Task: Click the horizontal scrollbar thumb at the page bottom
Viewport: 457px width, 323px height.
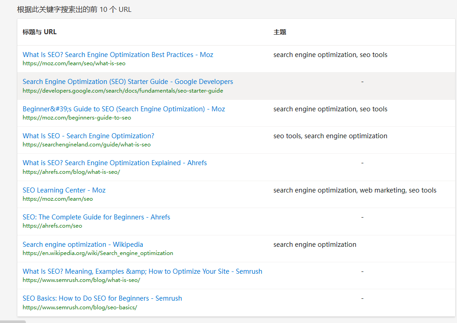Action: click(x=13, y=321)
